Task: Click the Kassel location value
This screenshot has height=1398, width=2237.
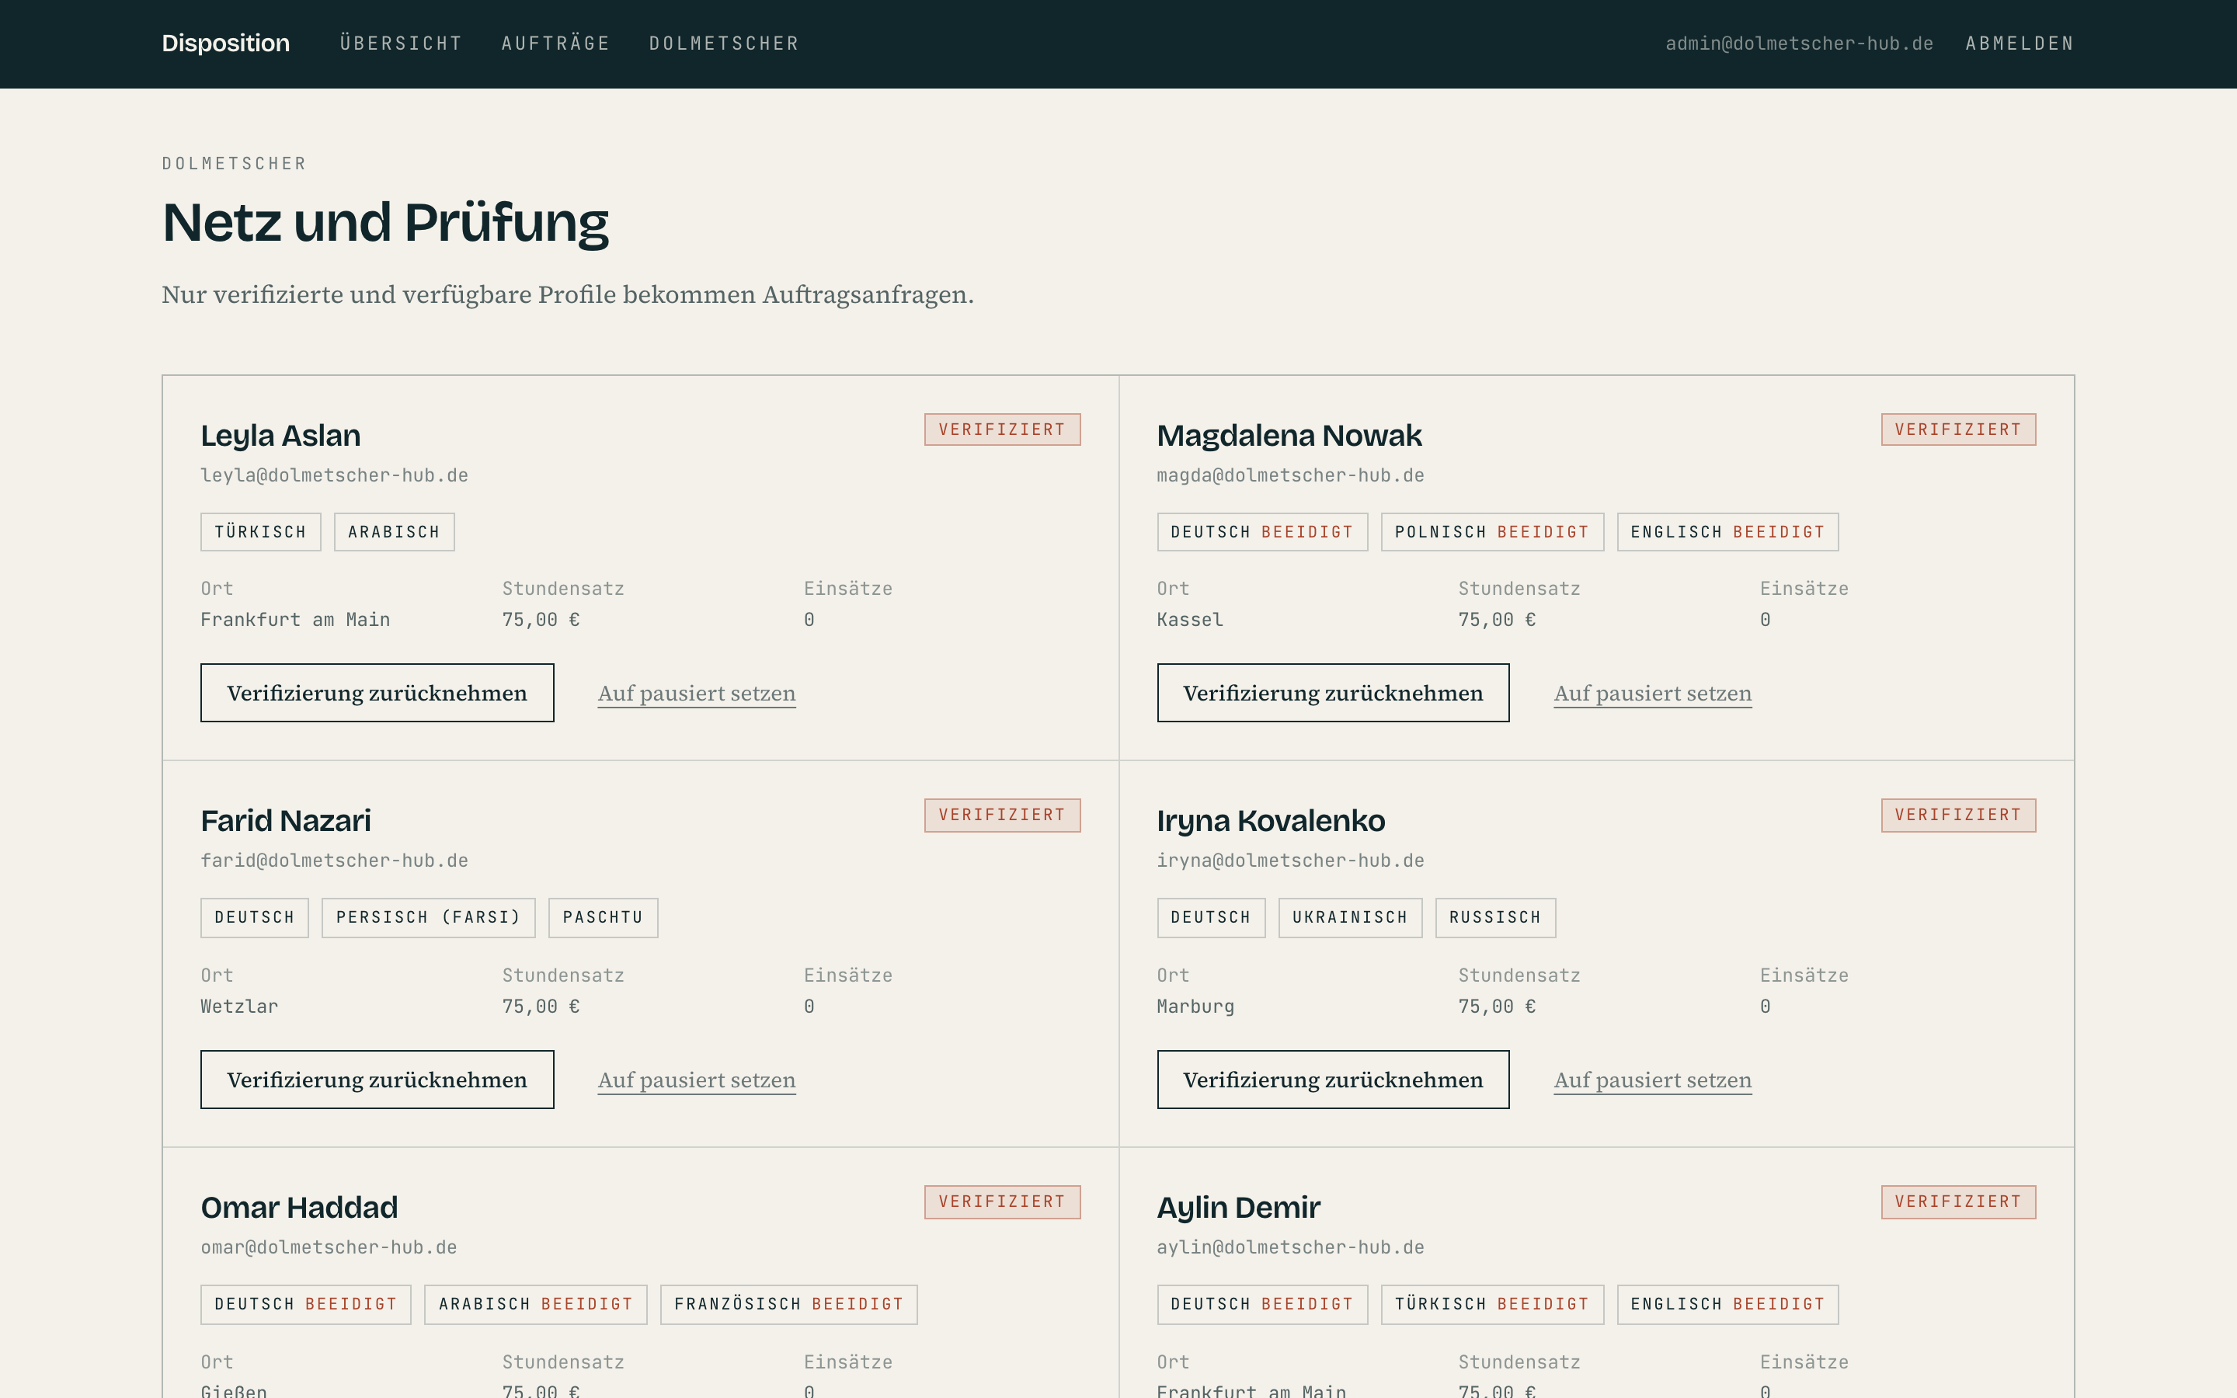Action: pos(1191,620)
